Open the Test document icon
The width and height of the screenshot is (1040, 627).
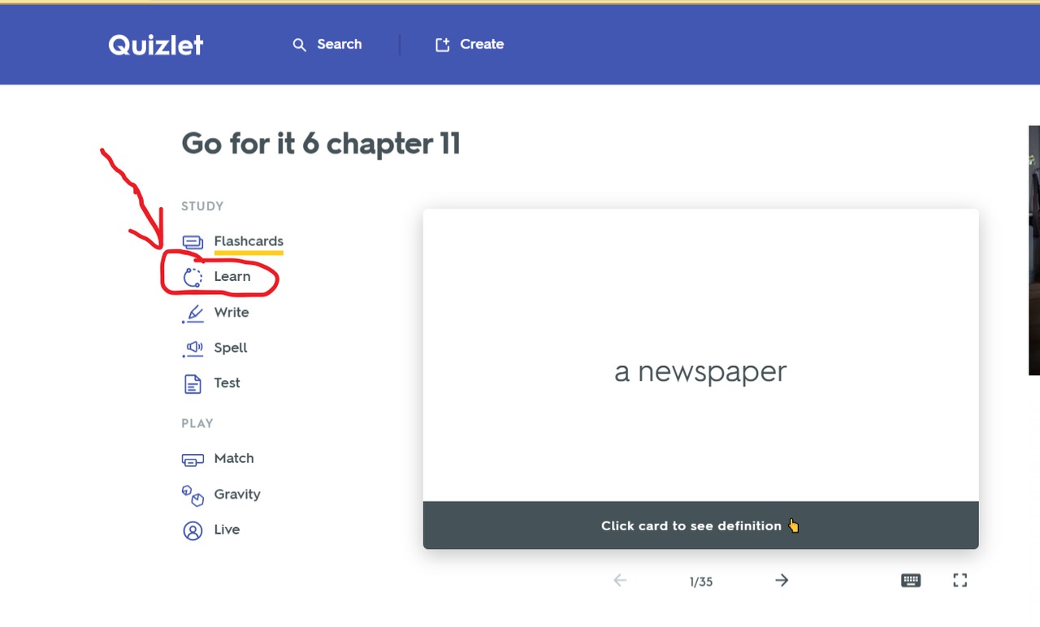pos(193,383)
